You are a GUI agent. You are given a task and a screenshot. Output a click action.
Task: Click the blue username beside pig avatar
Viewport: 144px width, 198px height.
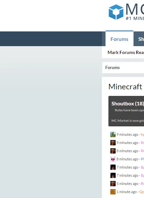coord(142,159)
